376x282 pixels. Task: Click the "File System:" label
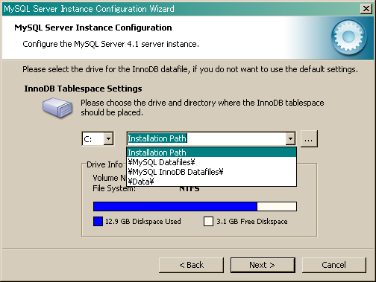114,188
